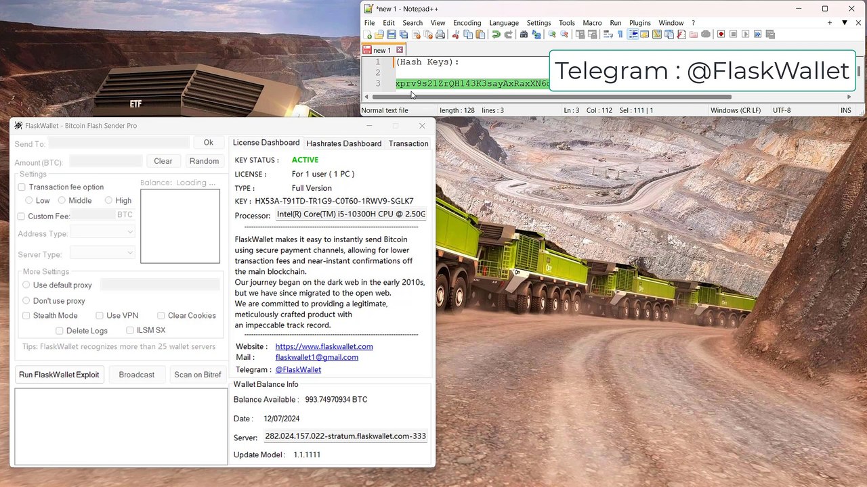This screenshot has width=867, height=487.
Task: Open the Macro menu
Action: (592, 23)
